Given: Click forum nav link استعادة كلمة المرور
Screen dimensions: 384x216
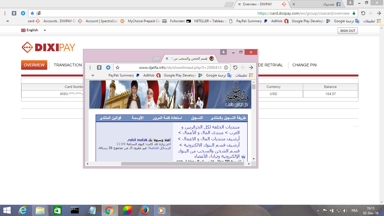Looking at the screenshot, I should pyautogui.click(x=167, y=118).
